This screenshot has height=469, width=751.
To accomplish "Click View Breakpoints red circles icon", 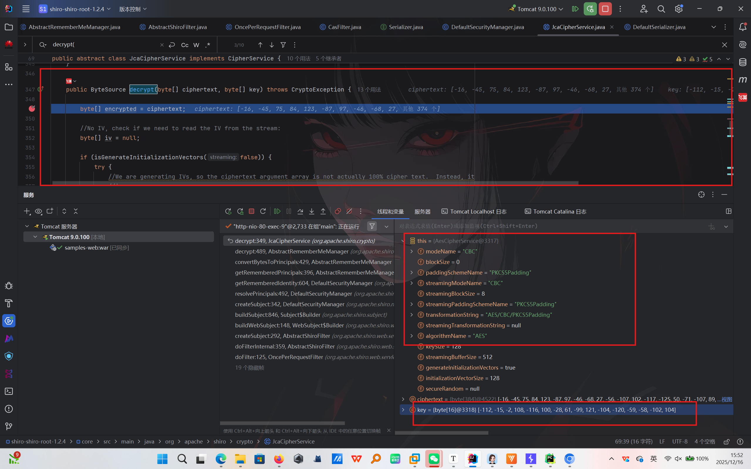I will (337, 211).
